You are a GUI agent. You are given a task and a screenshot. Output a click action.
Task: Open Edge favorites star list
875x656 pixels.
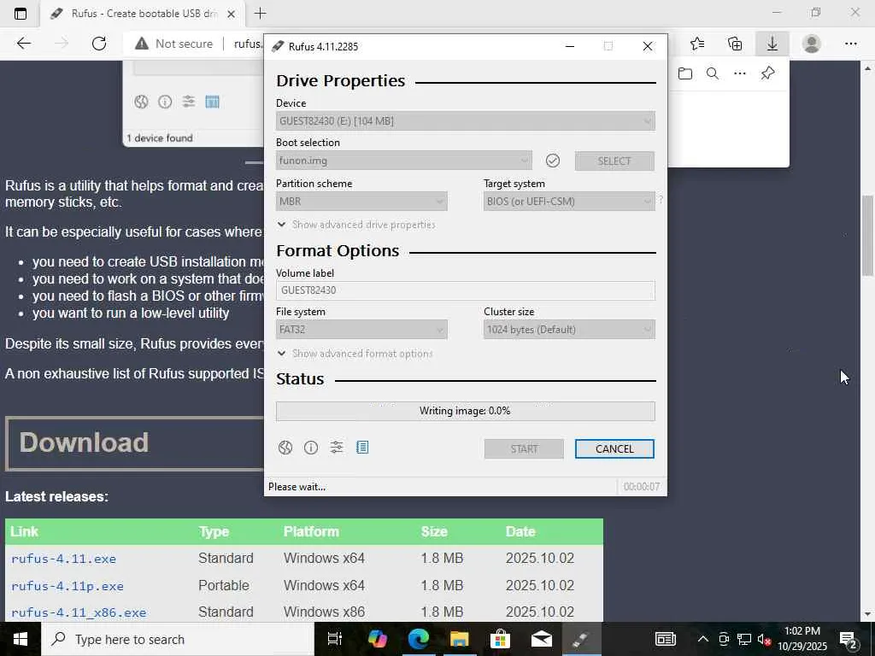click(x=697, y=44)
